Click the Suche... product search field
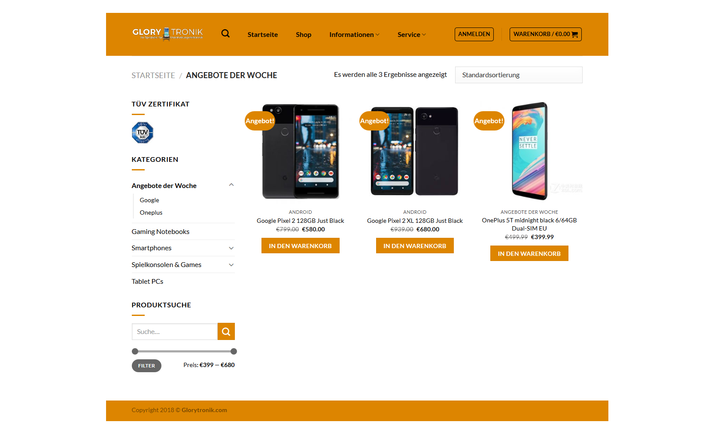This screenshot has height=434, width=714. pos(175,331)
